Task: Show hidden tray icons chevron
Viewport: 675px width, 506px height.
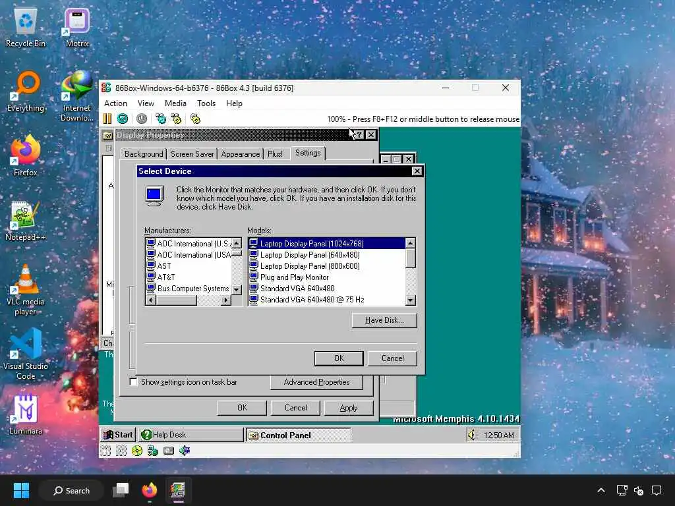Action: pos(601,490)
